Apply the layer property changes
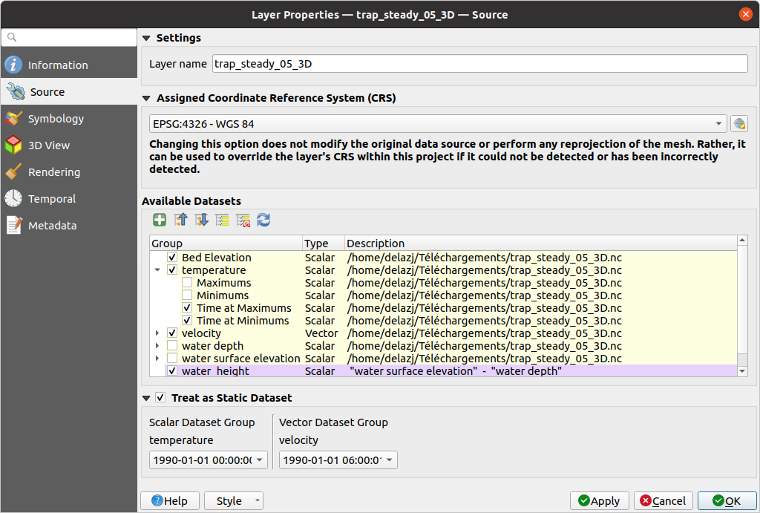 point(599,500)
